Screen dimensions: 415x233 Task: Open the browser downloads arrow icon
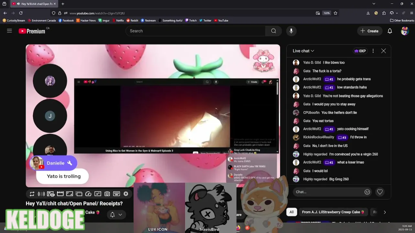pyautogui.click(x=368, y=13)
